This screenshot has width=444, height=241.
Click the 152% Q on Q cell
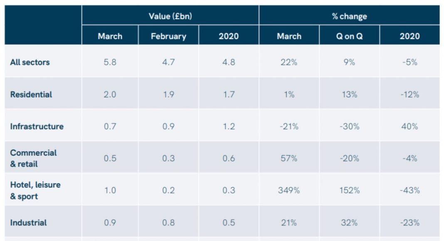click(349, 190)
